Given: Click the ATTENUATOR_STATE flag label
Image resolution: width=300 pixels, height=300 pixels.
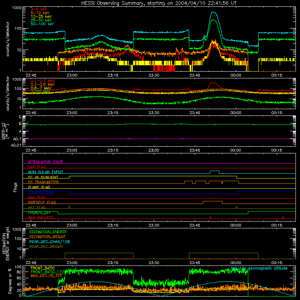Looking at the screenshot, I should (x=45, y=162).
